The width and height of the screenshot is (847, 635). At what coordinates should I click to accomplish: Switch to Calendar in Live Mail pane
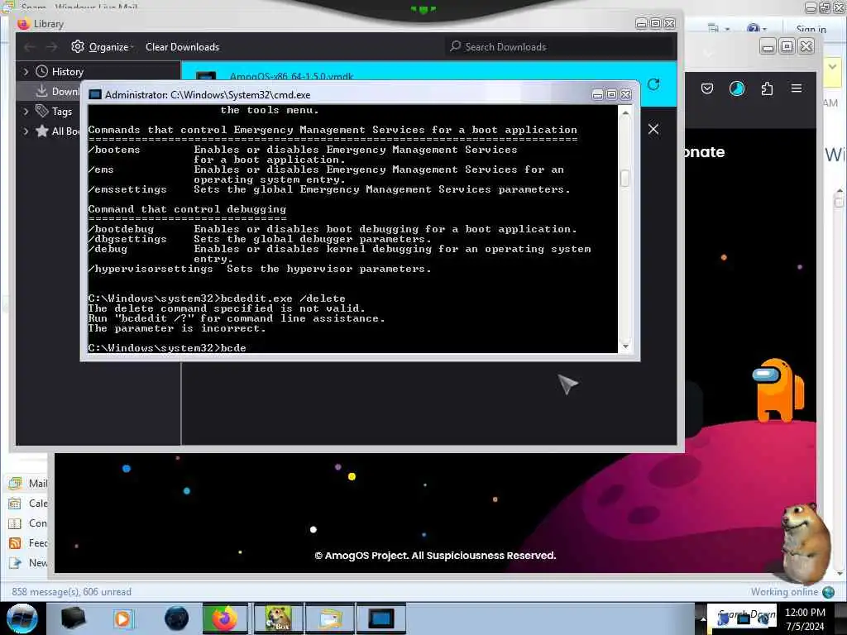coord(29,504)
